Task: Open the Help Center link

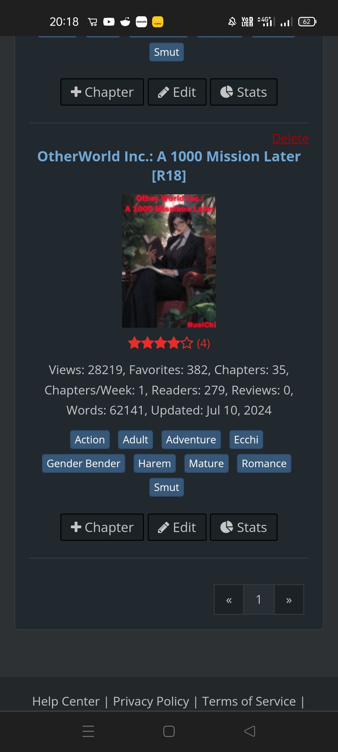Action: pyautogui.click(x=66, y=701)
